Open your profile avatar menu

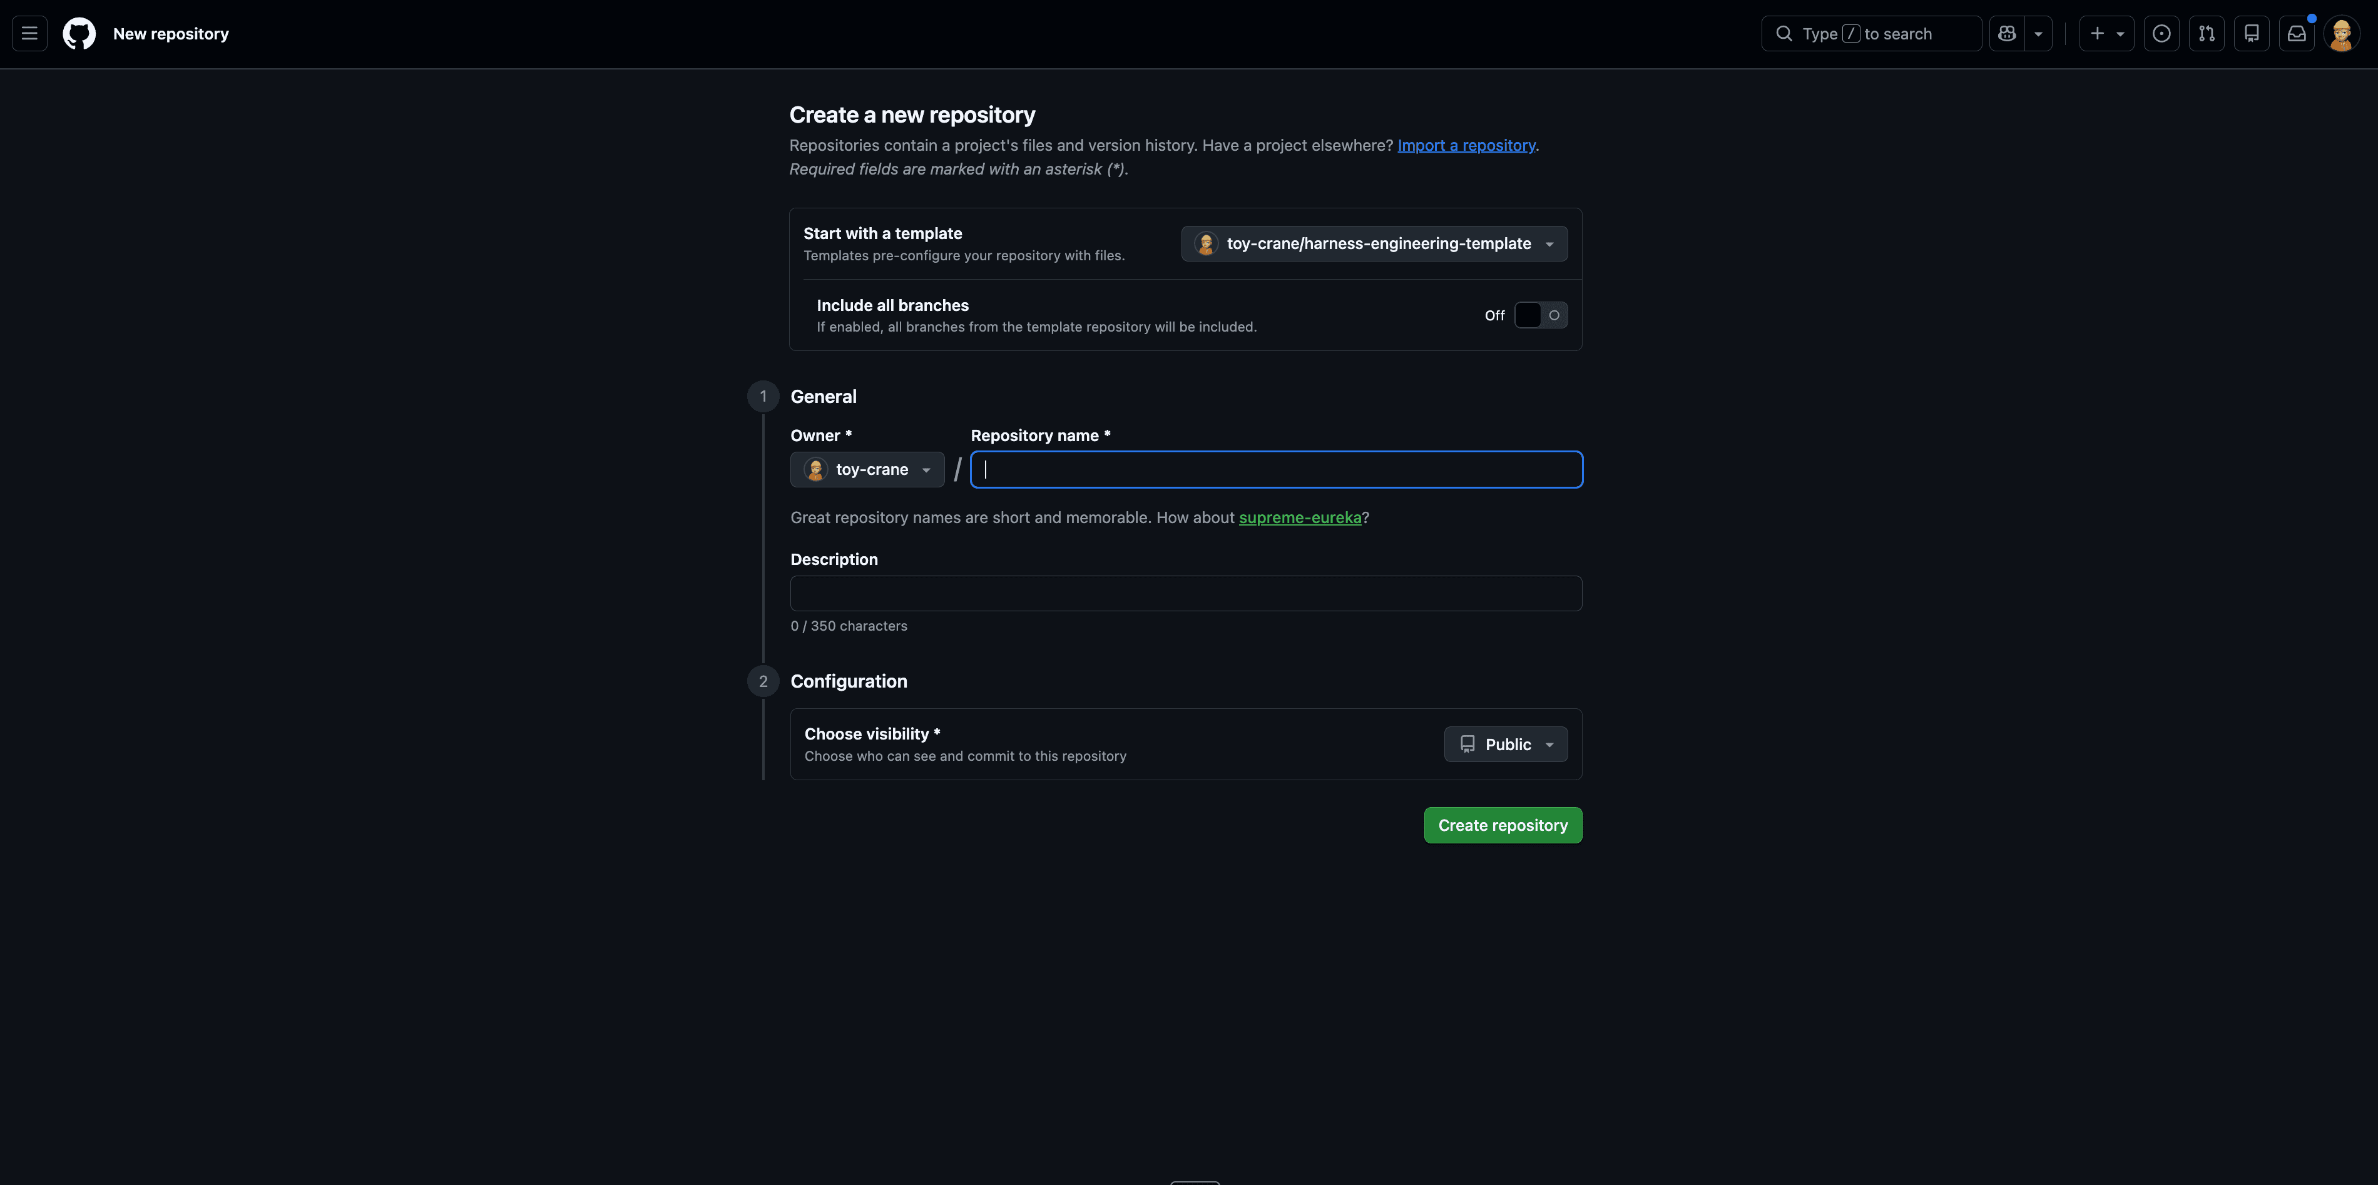pyautogui.click(x=2343, y=33)
